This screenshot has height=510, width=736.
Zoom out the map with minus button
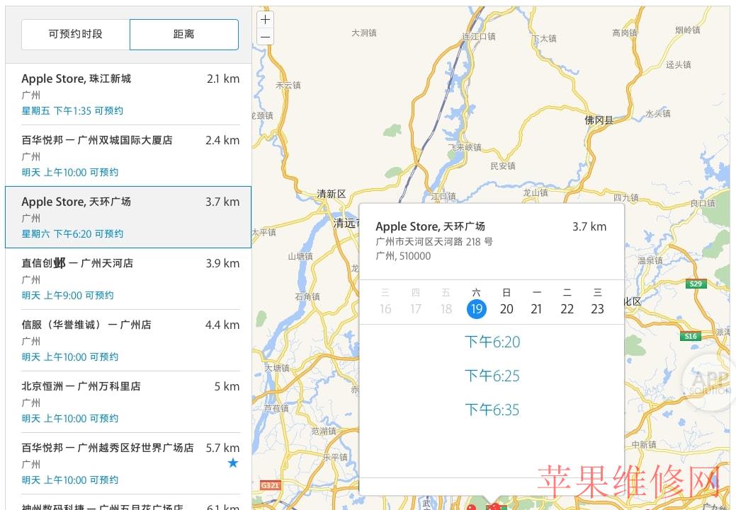click(265, 37)
